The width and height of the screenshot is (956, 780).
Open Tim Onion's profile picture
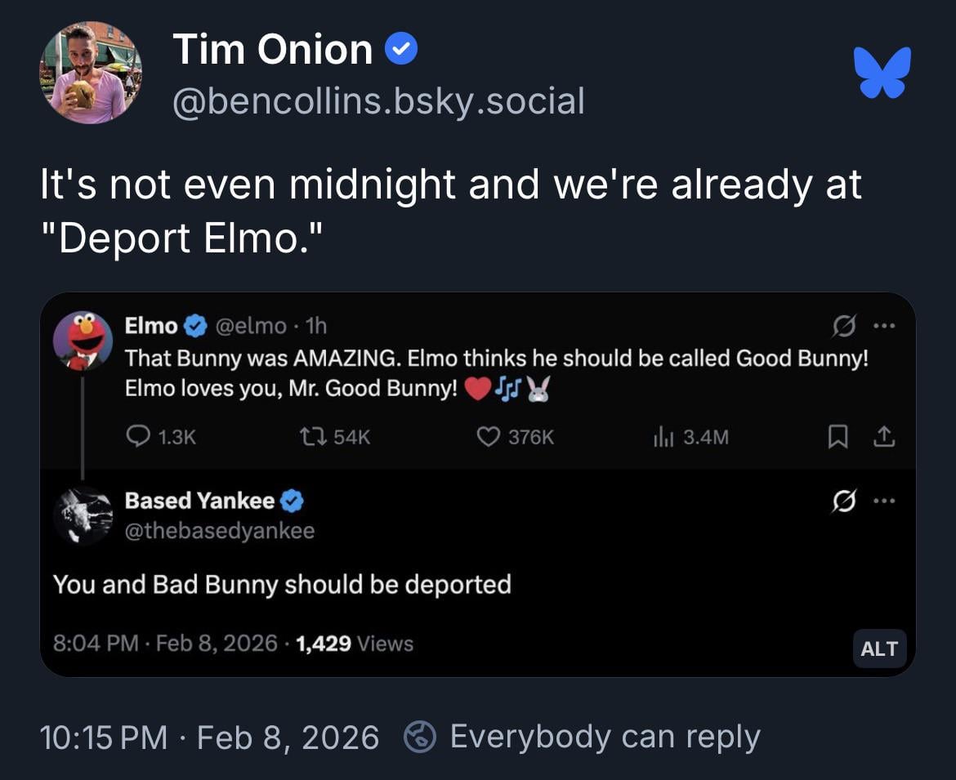click(x=91, y=73)
